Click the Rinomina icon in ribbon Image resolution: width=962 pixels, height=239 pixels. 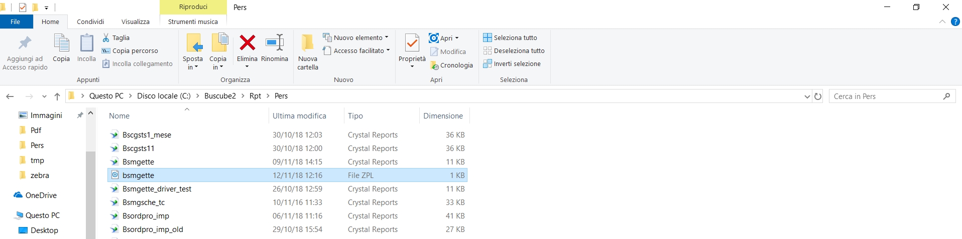point(274,43)
